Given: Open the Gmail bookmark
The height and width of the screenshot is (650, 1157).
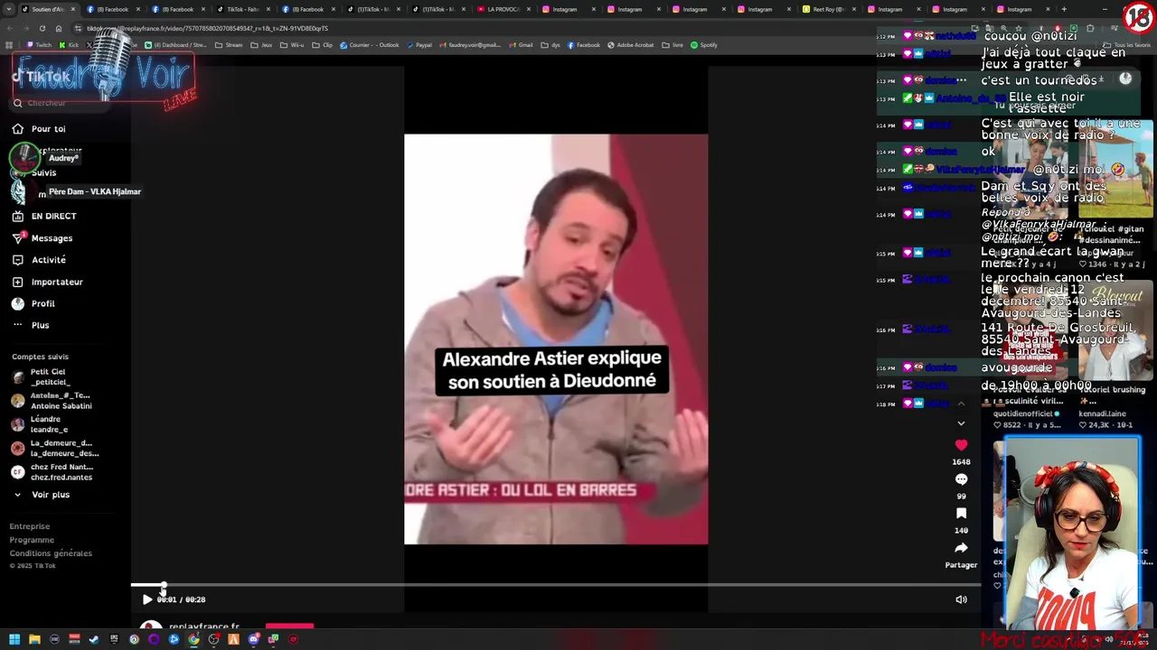Looking at the screenshot, I should pos(522,45).
